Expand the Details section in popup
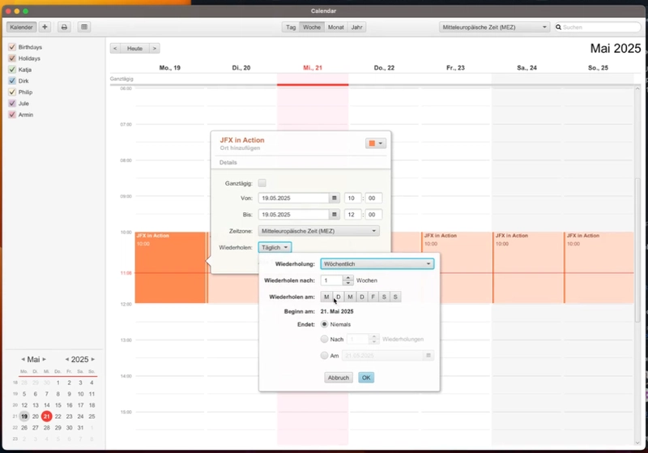The image size is (648, 453). click(x=228, y=162)
